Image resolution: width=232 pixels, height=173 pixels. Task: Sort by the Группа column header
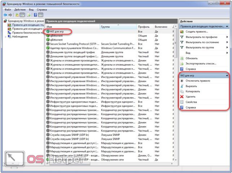click(118, 27)
